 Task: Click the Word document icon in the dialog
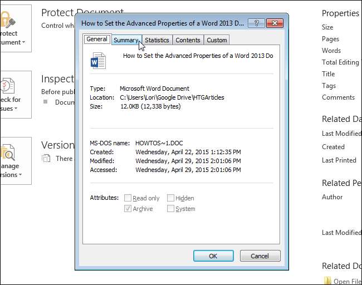pyautogui.click(x=98, y=60)
